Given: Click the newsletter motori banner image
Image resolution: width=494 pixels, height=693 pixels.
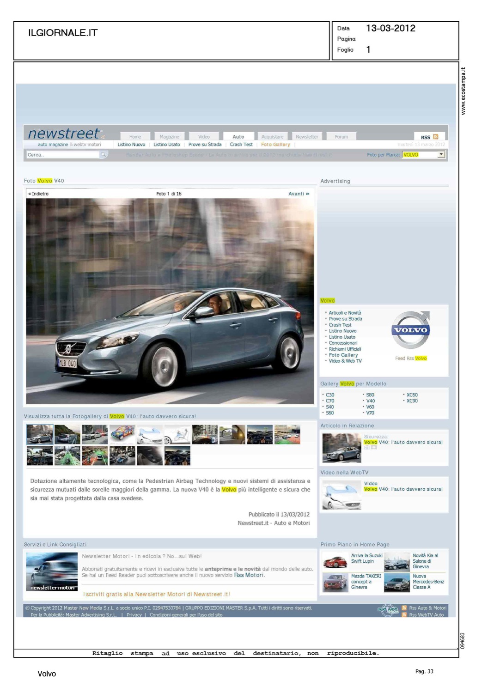Looking at the screenshot, I should click(52, 571).
